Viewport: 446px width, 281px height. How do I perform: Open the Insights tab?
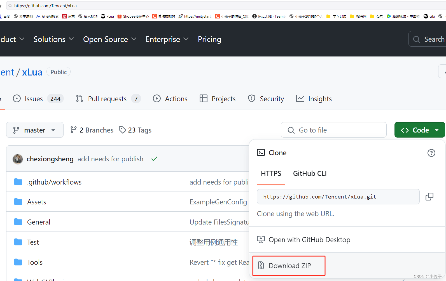coord(314,99)
